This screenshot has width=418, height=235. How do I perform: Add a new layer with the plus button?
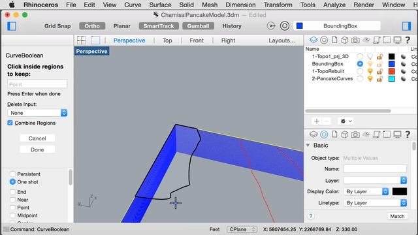pyautogui.click(x=316, y=121)
